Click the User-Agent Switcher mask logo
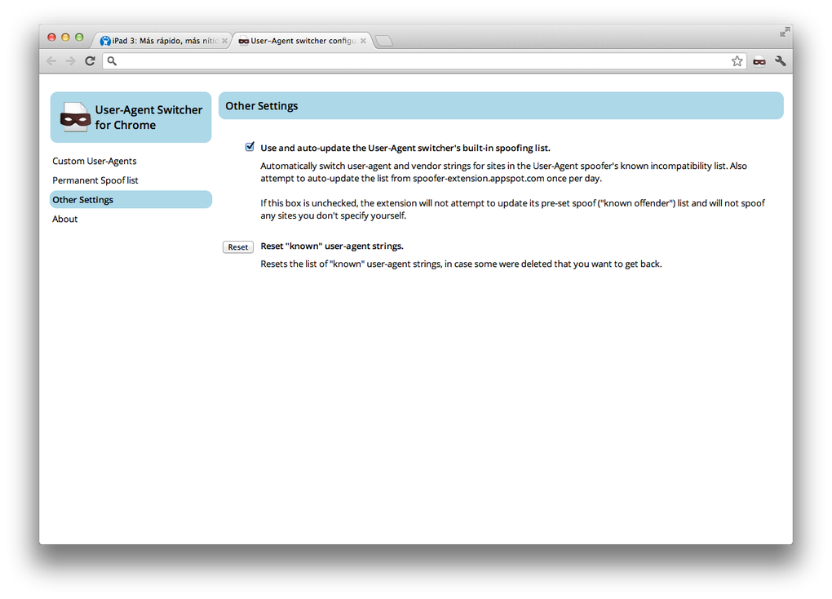This screenshot has height=599, width=832. pos(75,118)
